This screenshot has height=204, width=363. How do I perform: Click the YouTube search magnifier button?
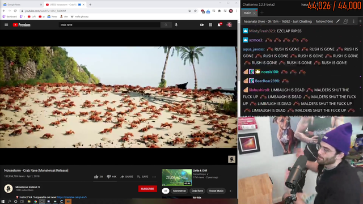click(166, 25)
